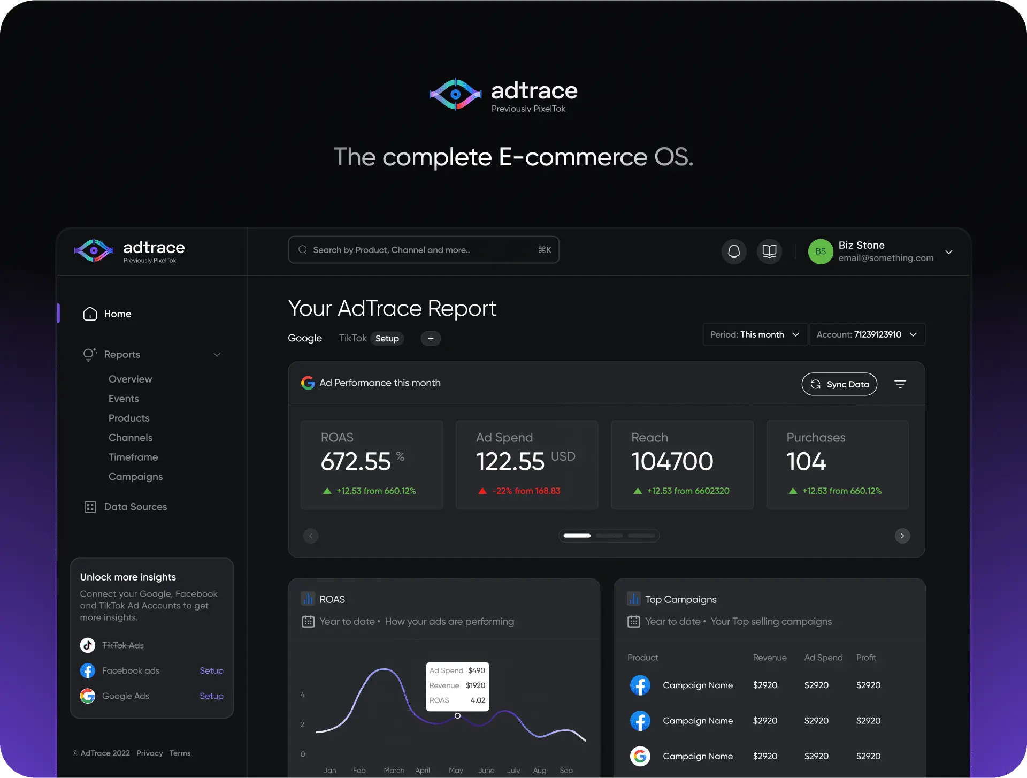Click the Google Ads icon in the insights card
1027x778 pixels.
click(x=88, y=696)
